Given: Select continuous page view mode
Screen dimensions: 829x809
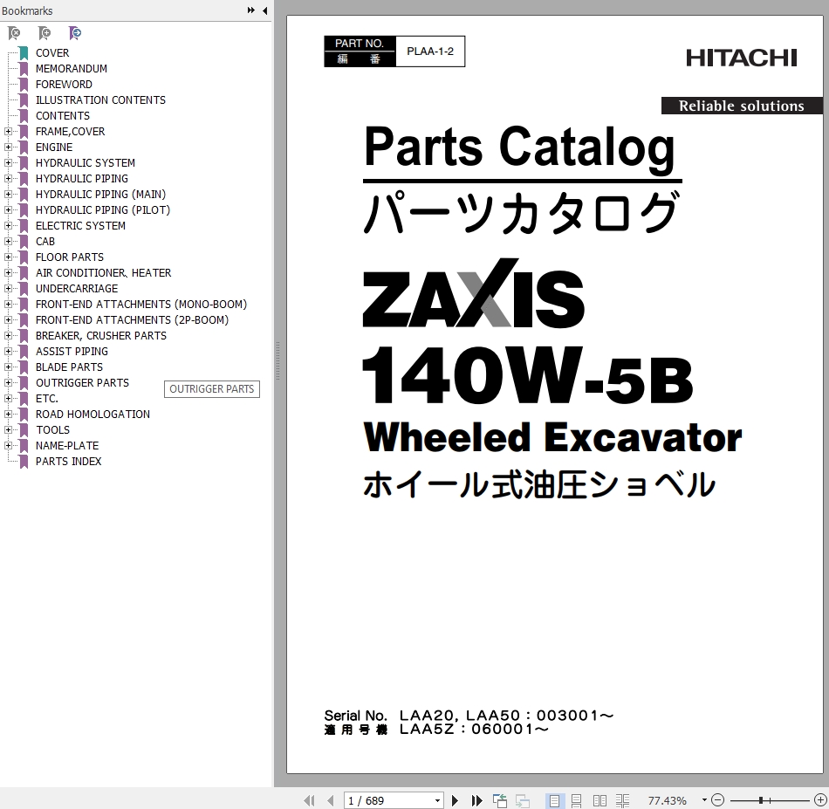Looking at the screenshot, I should click(577, 800).
